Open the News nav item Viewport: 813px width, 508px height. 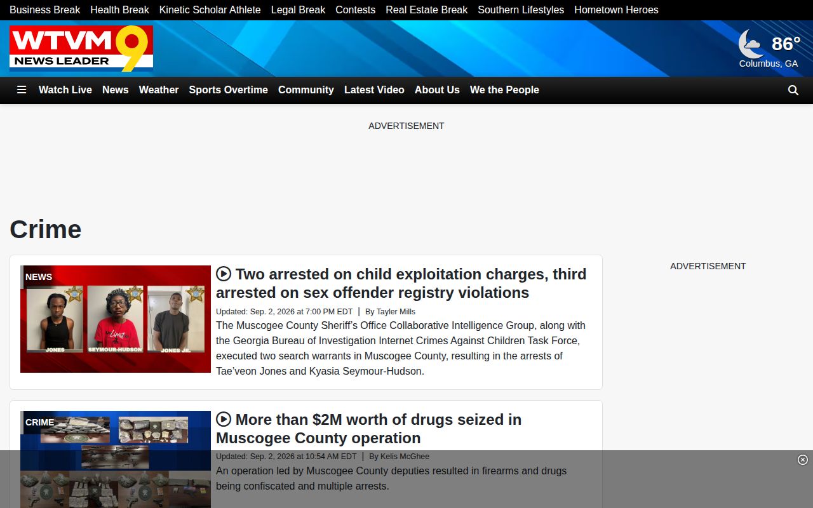116,90
